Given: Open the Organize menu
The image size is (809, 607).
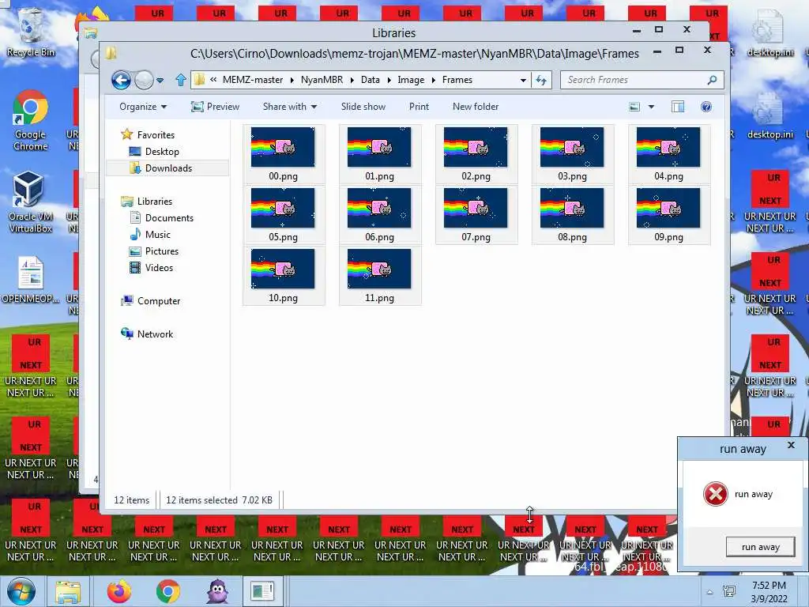Looking at the screenshot, I should 143,107.
